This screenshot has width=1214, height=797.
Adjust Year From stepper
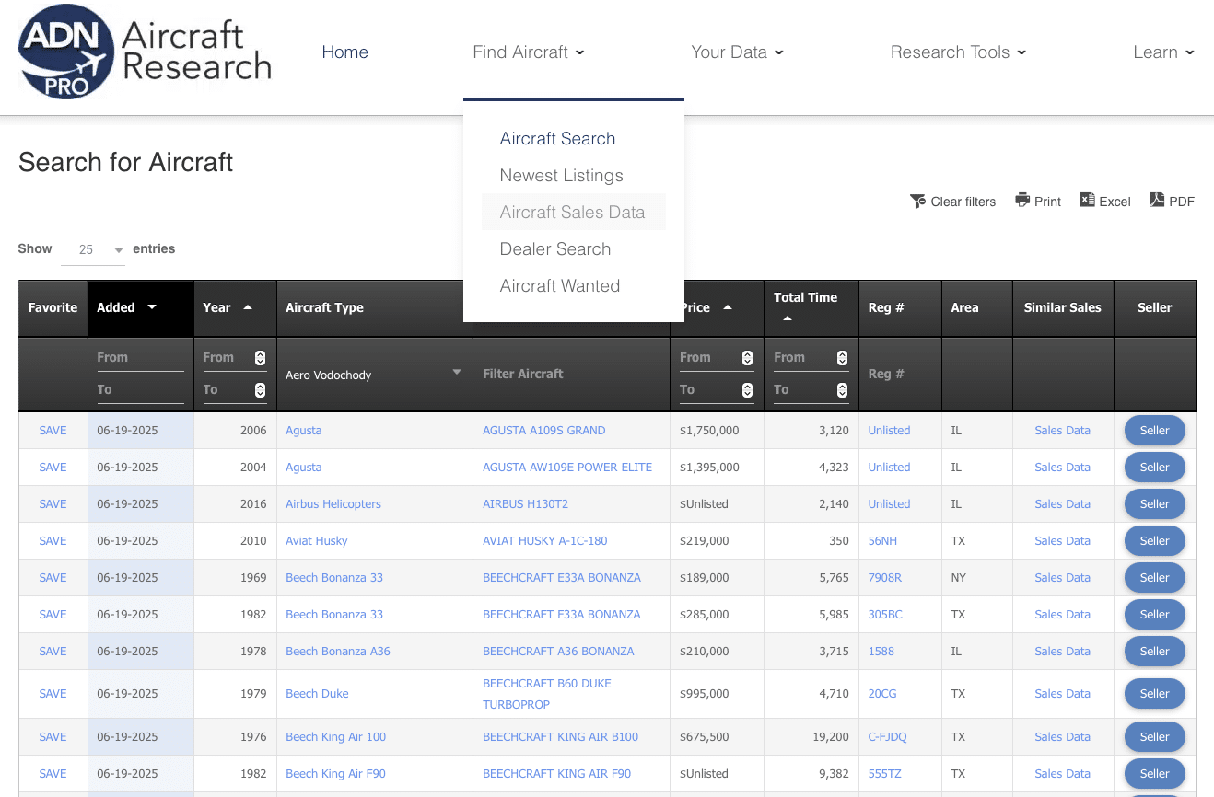[x=260, y=358]
